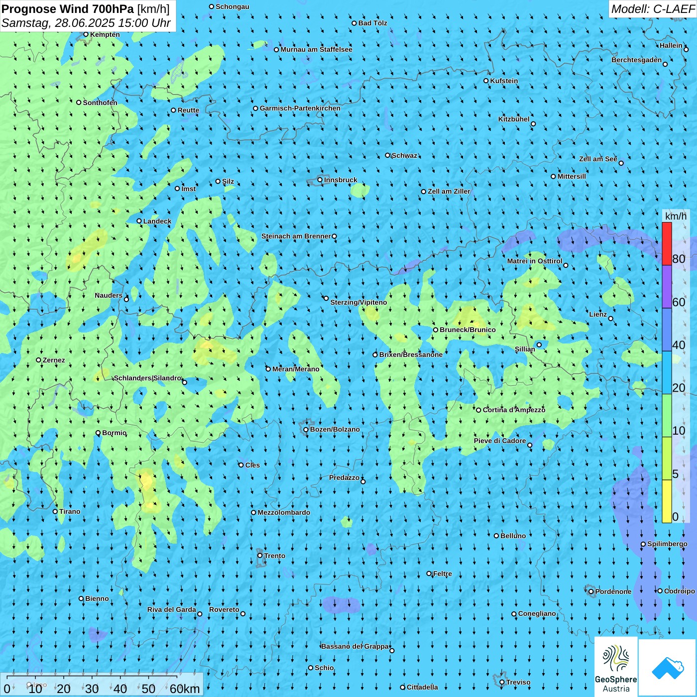Click the Innsbruck city marker
Viewport: 697px width, 697px height.
pos(320,180)
